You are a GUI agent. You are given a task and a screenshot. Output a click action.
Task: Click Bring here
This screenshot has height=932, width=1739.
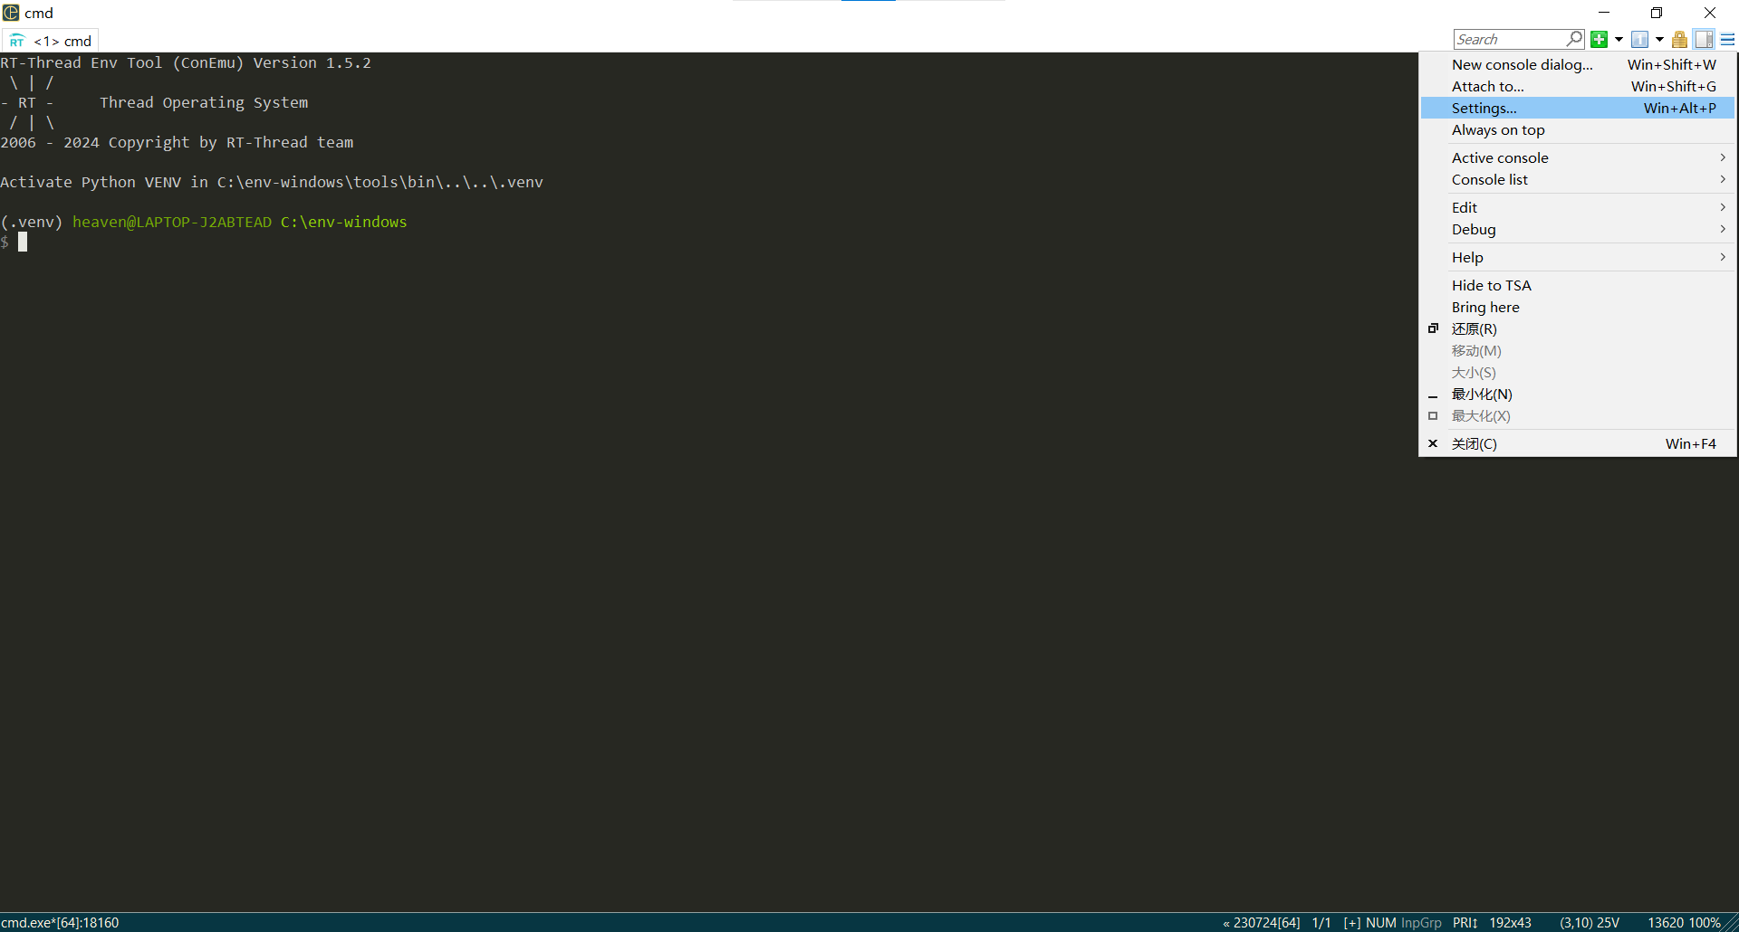1484,307
